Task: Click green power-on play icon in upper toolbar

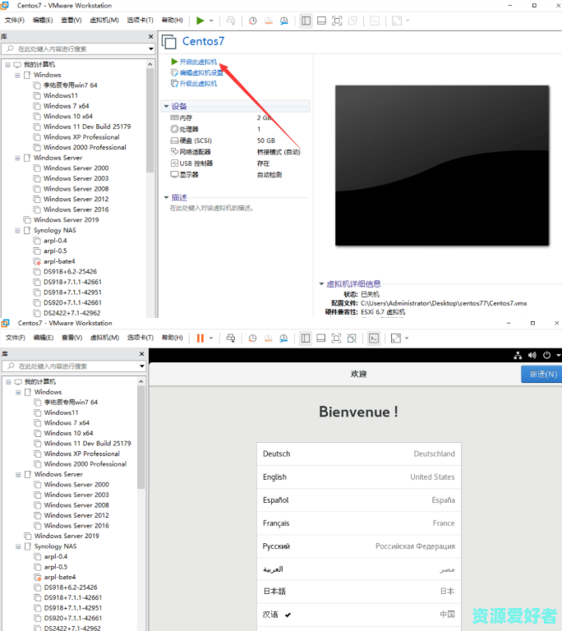Action: [200, 21]
